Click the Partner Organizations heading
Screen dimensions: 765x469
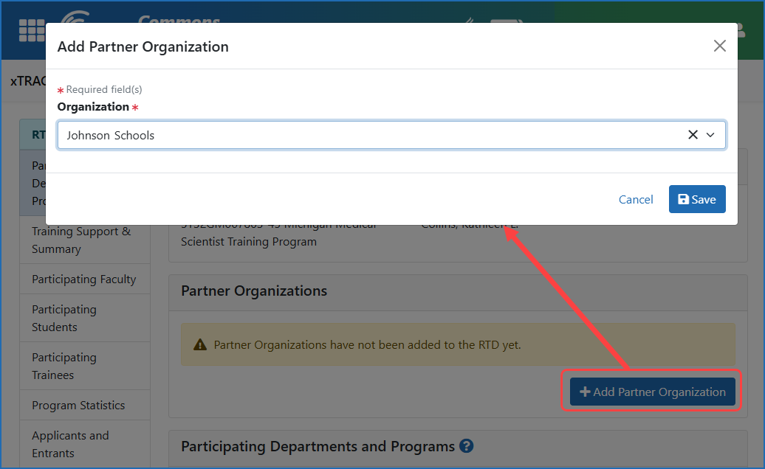(254, 291)
